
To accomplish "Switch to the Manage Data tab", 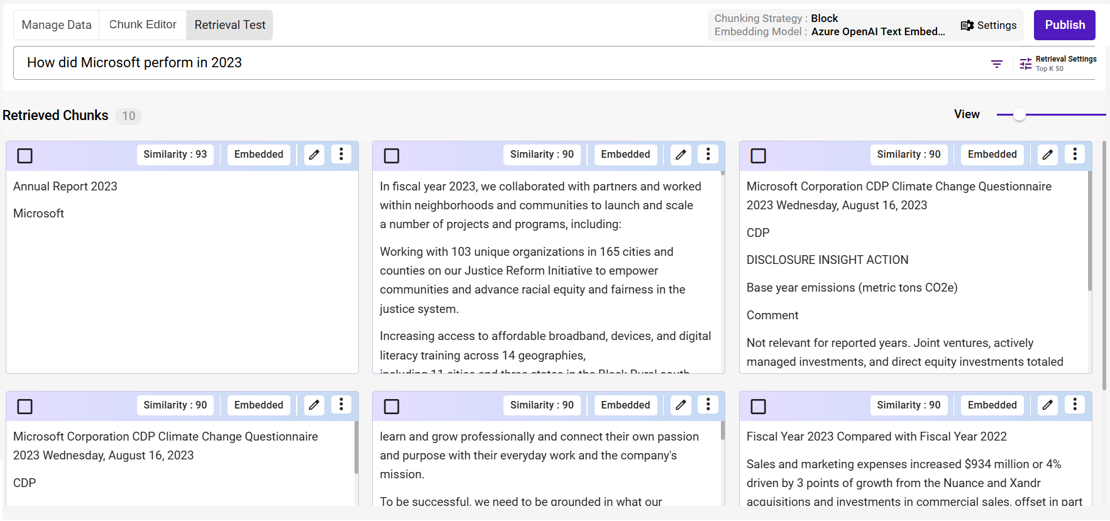I will tap(57, 25).
